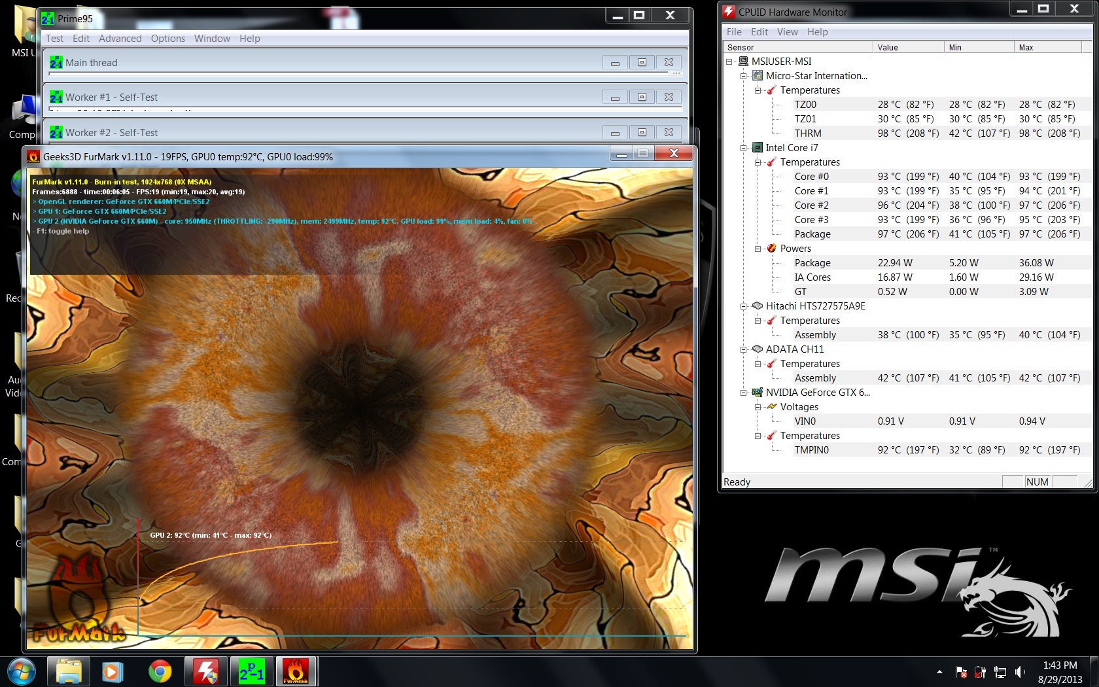The image size is (1099, 687).
Task: Select the Core #0 temperature row
Action: [937, 176]
